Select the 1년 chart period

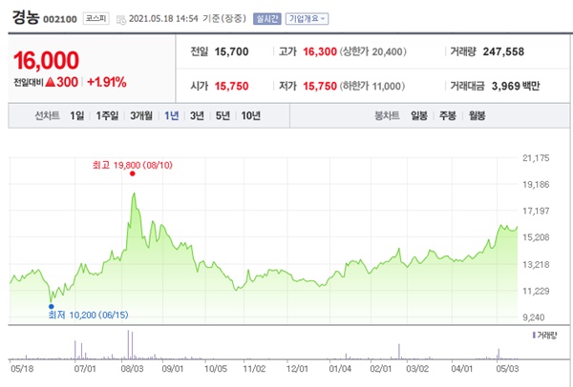coord(171,116)
